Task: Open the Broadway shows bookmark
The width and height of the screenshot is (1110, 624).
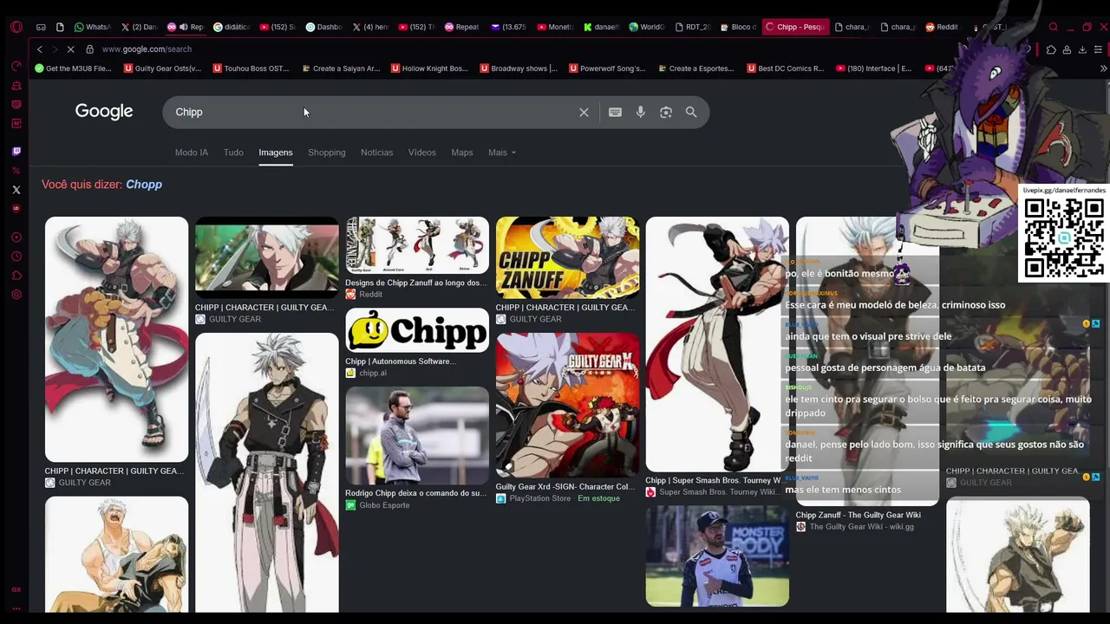Action: point(518,68)
